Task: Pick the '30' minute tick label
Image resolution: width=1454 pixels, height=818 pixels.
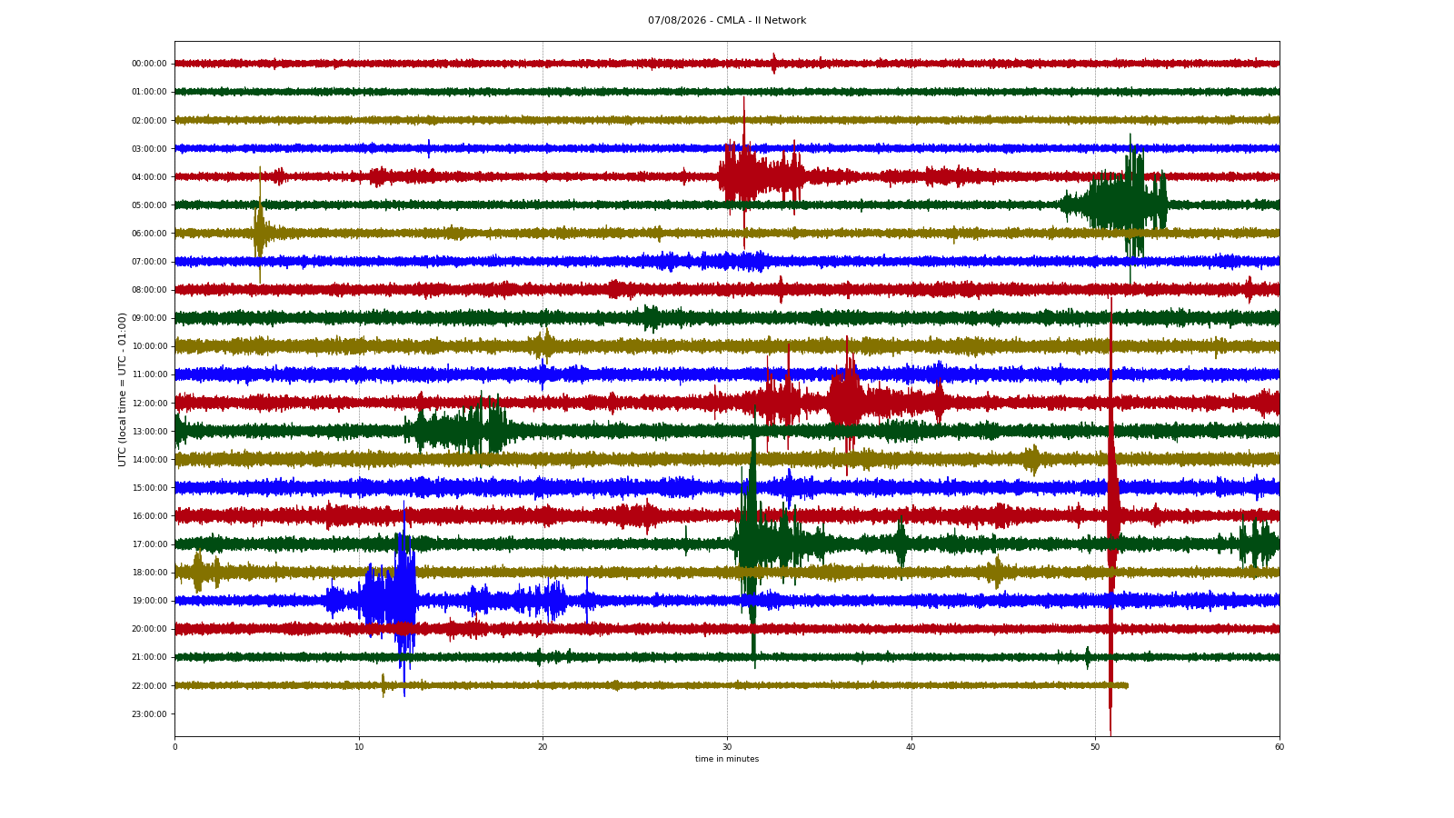Action: tap(727, 747)
